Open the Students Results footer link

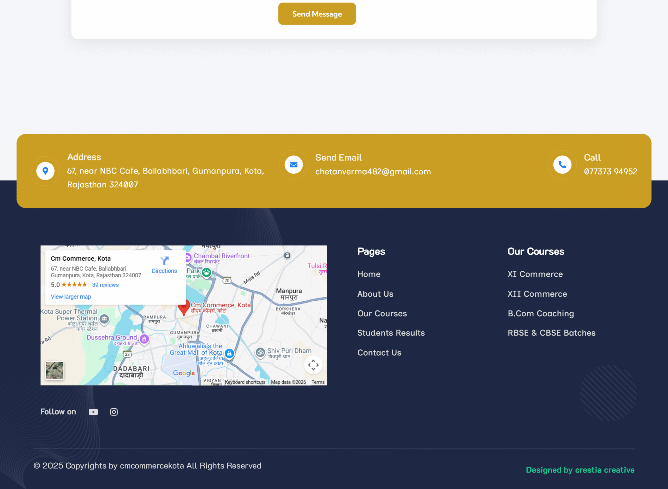[391, 333]
